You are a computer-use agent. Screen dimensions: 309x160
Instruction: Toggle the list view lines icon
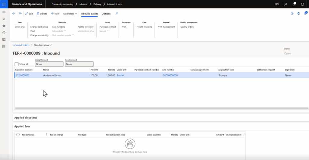click(x=20, y=14)
